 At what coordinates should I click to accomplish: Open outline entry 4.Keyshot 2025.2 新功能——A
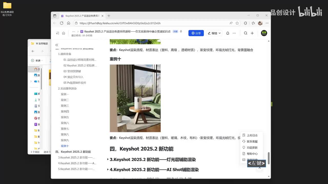pyautogui.click(x=77, y=163)
